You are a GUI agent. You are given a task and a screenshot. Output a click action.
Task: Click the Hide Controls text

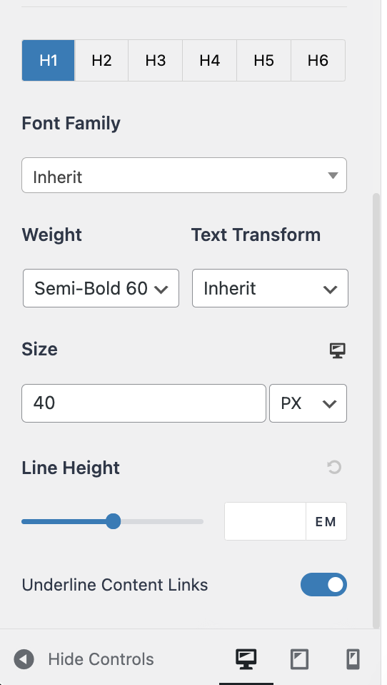click(101, 659)
